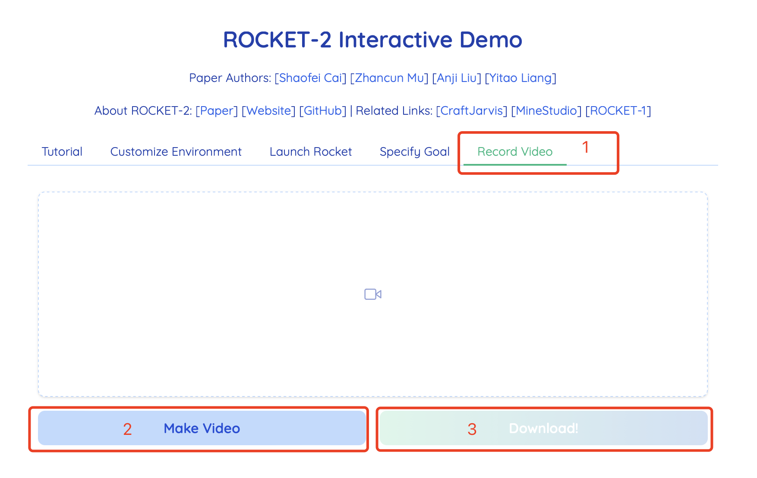The image size is (757, 478).
Task: Click the Download! button
Action: tap(543, 428)
